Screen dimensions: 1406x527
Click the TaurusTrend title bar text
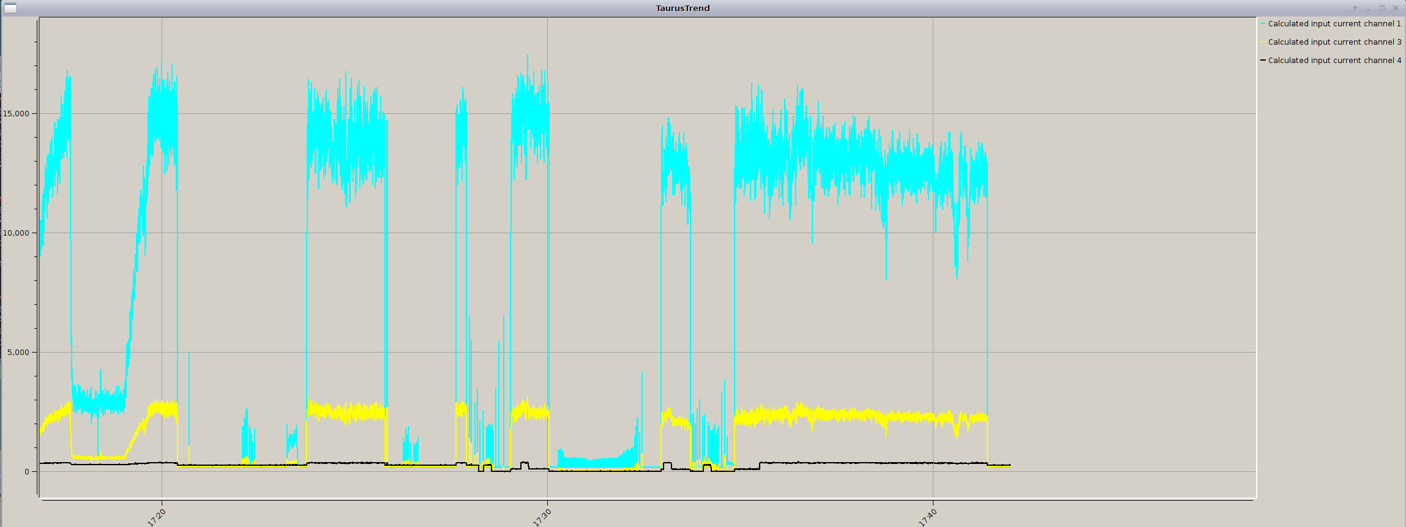[682, 8]
